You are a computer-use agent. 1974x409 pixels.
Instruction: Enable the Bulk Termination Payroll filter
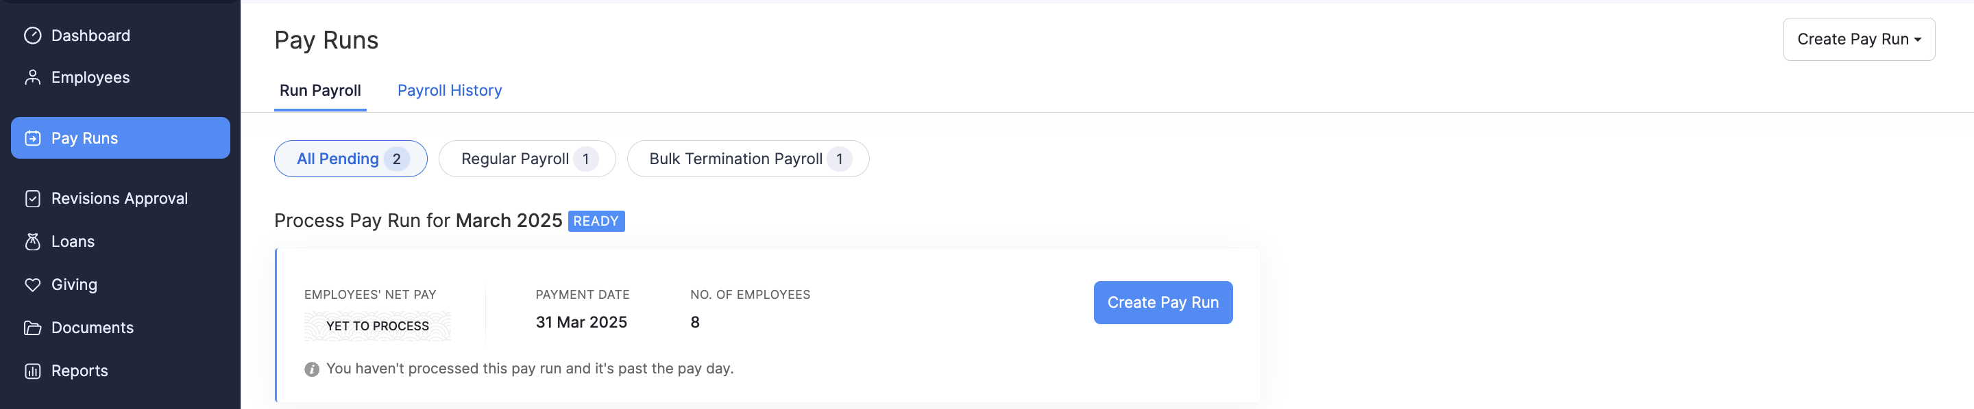pos(747,158)
